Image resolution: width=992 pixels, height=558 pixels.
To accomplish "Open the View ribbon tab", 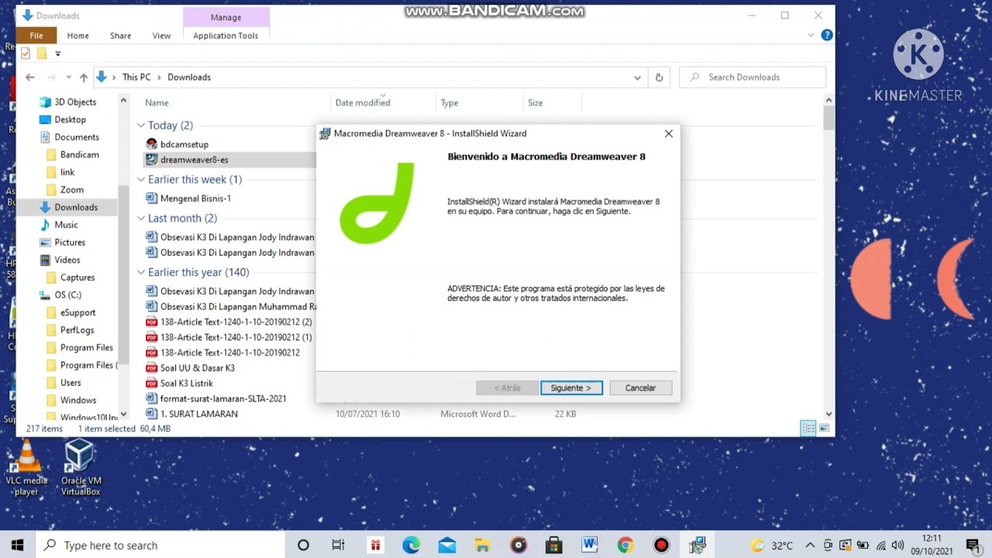I will (161, 36).
